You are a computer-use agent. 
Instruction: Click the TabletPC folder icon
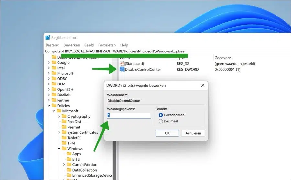64,138
